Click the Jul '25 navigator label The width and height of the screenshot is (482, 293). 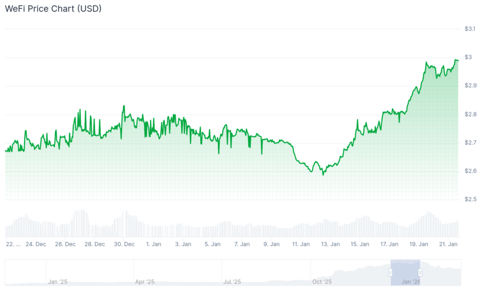[x=232, y=282]
